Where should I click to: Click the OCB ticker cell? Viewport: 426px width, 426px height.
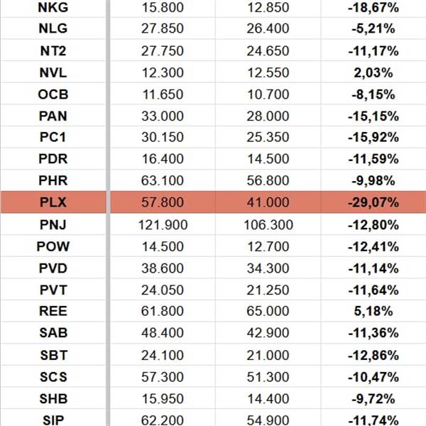[x=54, y=94]
